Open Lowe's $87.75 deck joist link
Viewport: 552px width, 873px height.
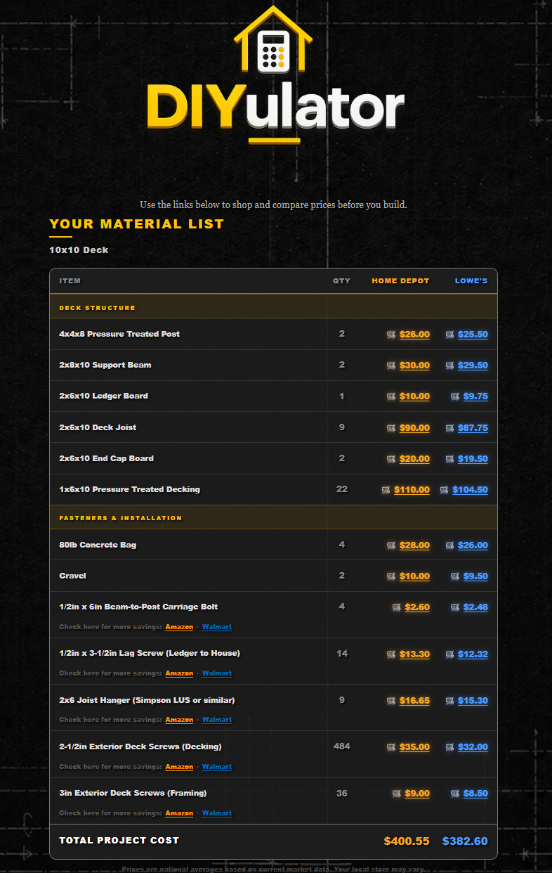coord(473,428)
